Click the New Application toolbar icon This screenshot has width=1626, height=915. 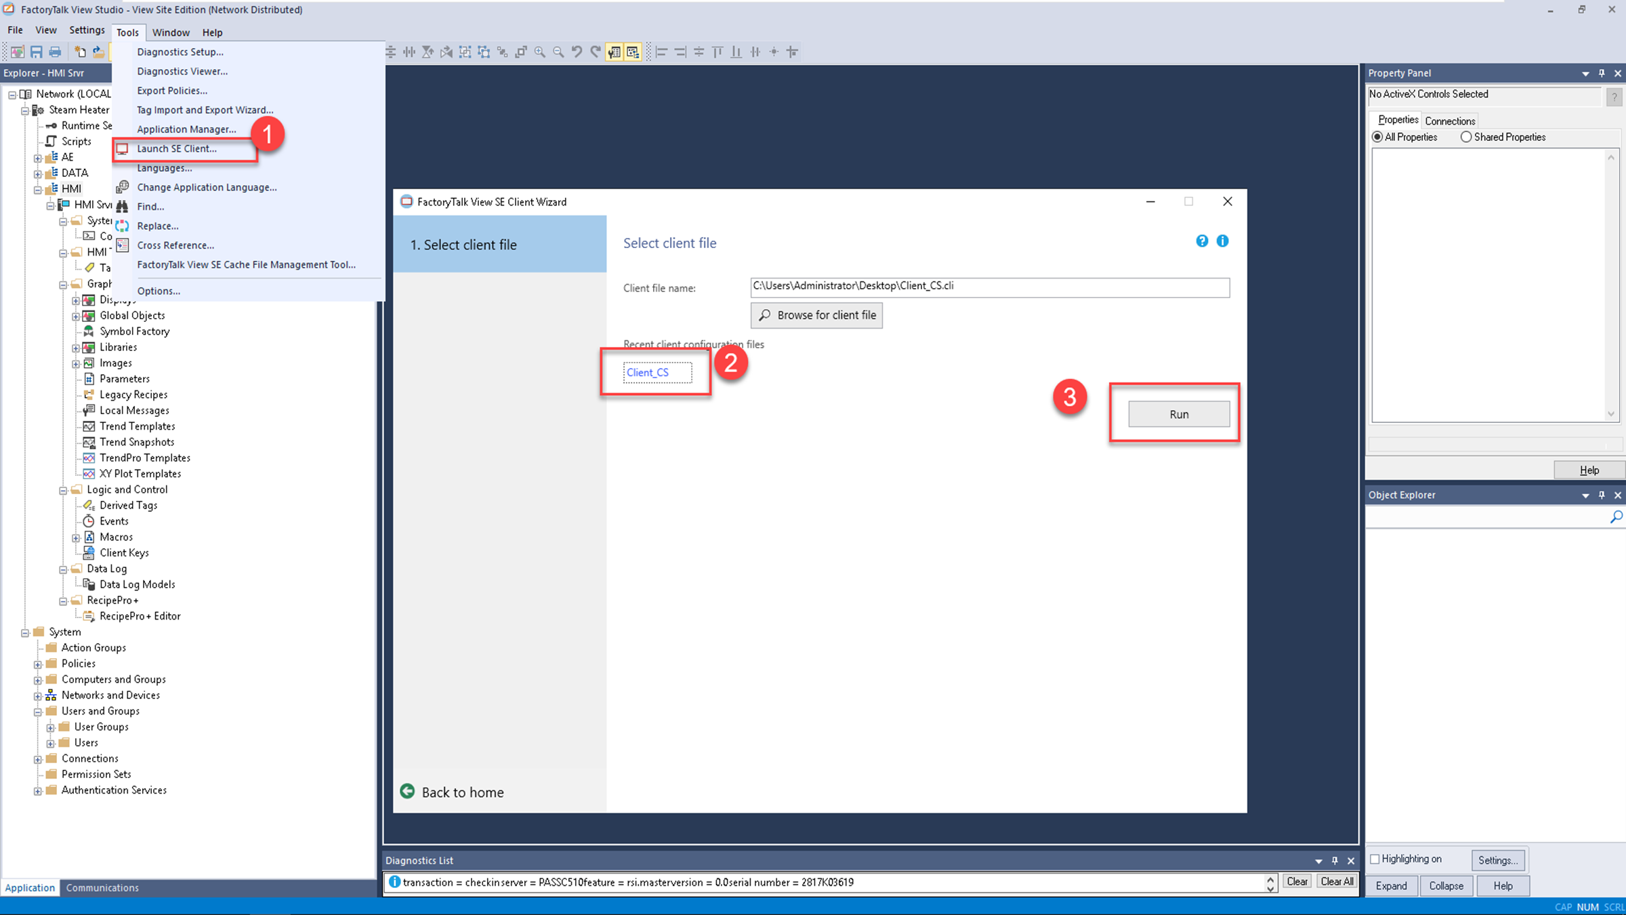pos(80,52)
